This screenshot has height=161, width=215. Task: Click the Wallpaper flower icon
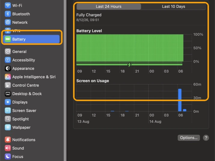click(8, 127)
